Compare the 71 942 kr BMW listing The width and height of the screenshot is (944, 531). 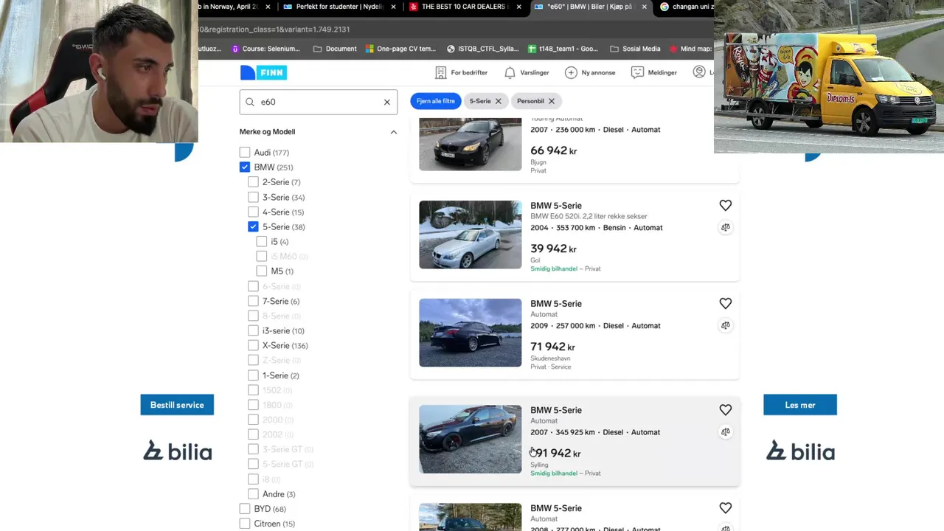click(x=726, y=325)
